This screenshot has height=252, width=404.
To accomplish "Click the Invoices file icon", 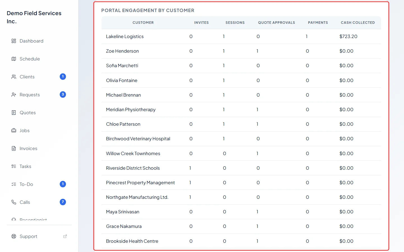I will pos(14,148).
